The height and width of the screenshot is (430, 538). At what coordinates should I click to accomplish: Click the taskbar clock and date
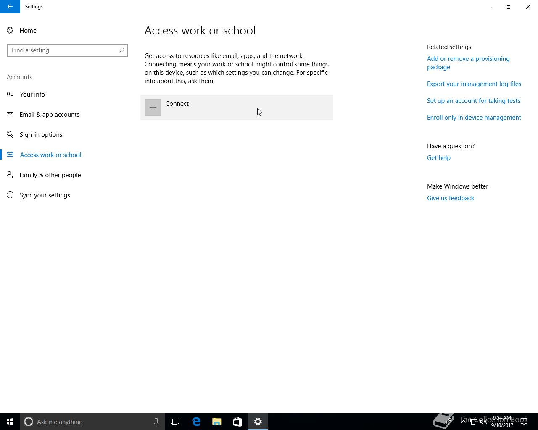(x=502, y=422)
